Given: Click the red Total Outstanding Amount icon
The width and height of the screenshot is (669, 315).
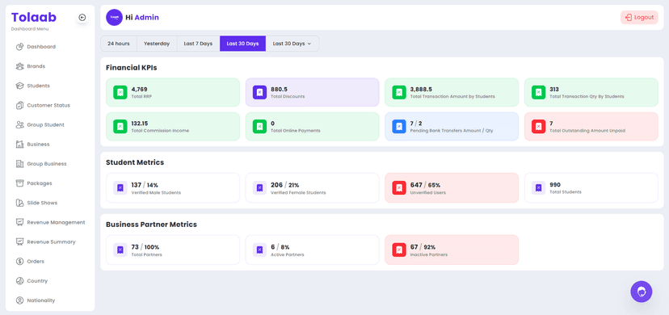Looking at the screenshot, I should tap(538, 127).
